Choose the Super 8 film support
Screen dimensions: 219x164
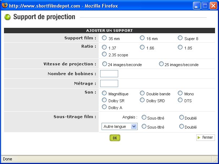coord(180,38)
